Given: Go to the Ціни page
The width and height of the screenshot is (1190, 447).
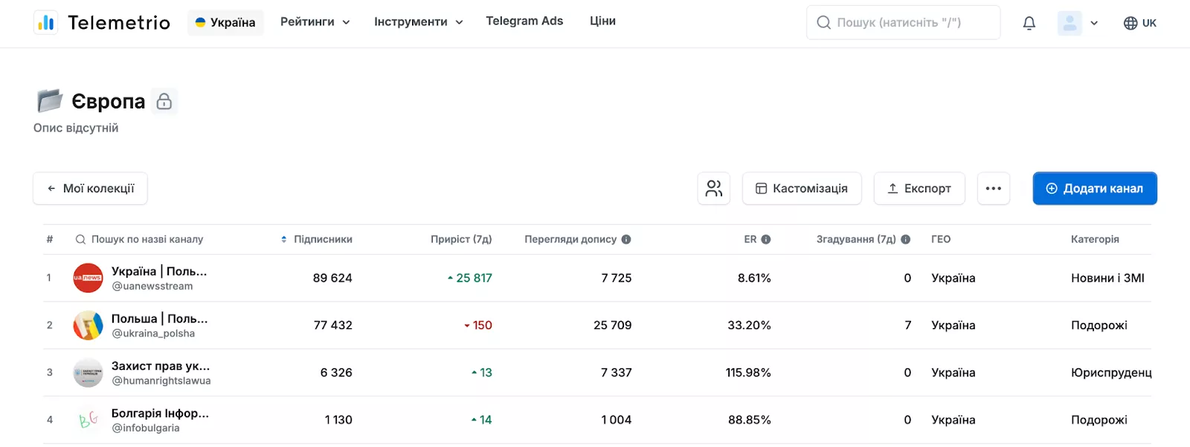Looking at the screenshot, I should pos(602,21).
